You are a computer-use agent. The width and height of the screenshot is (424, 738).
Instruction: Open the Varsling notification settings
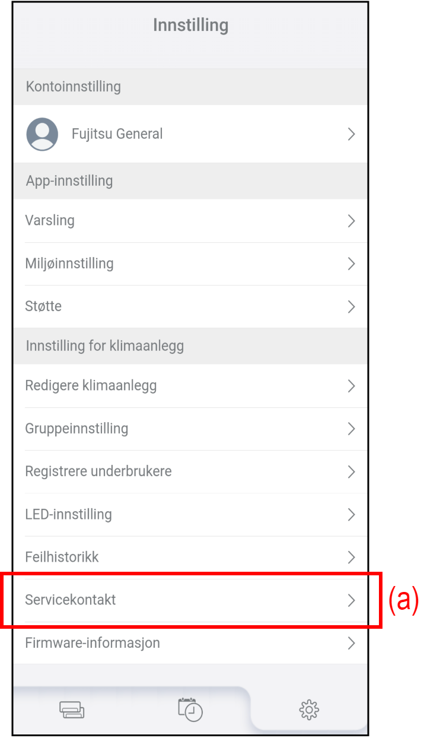click(x=50, y=221)
